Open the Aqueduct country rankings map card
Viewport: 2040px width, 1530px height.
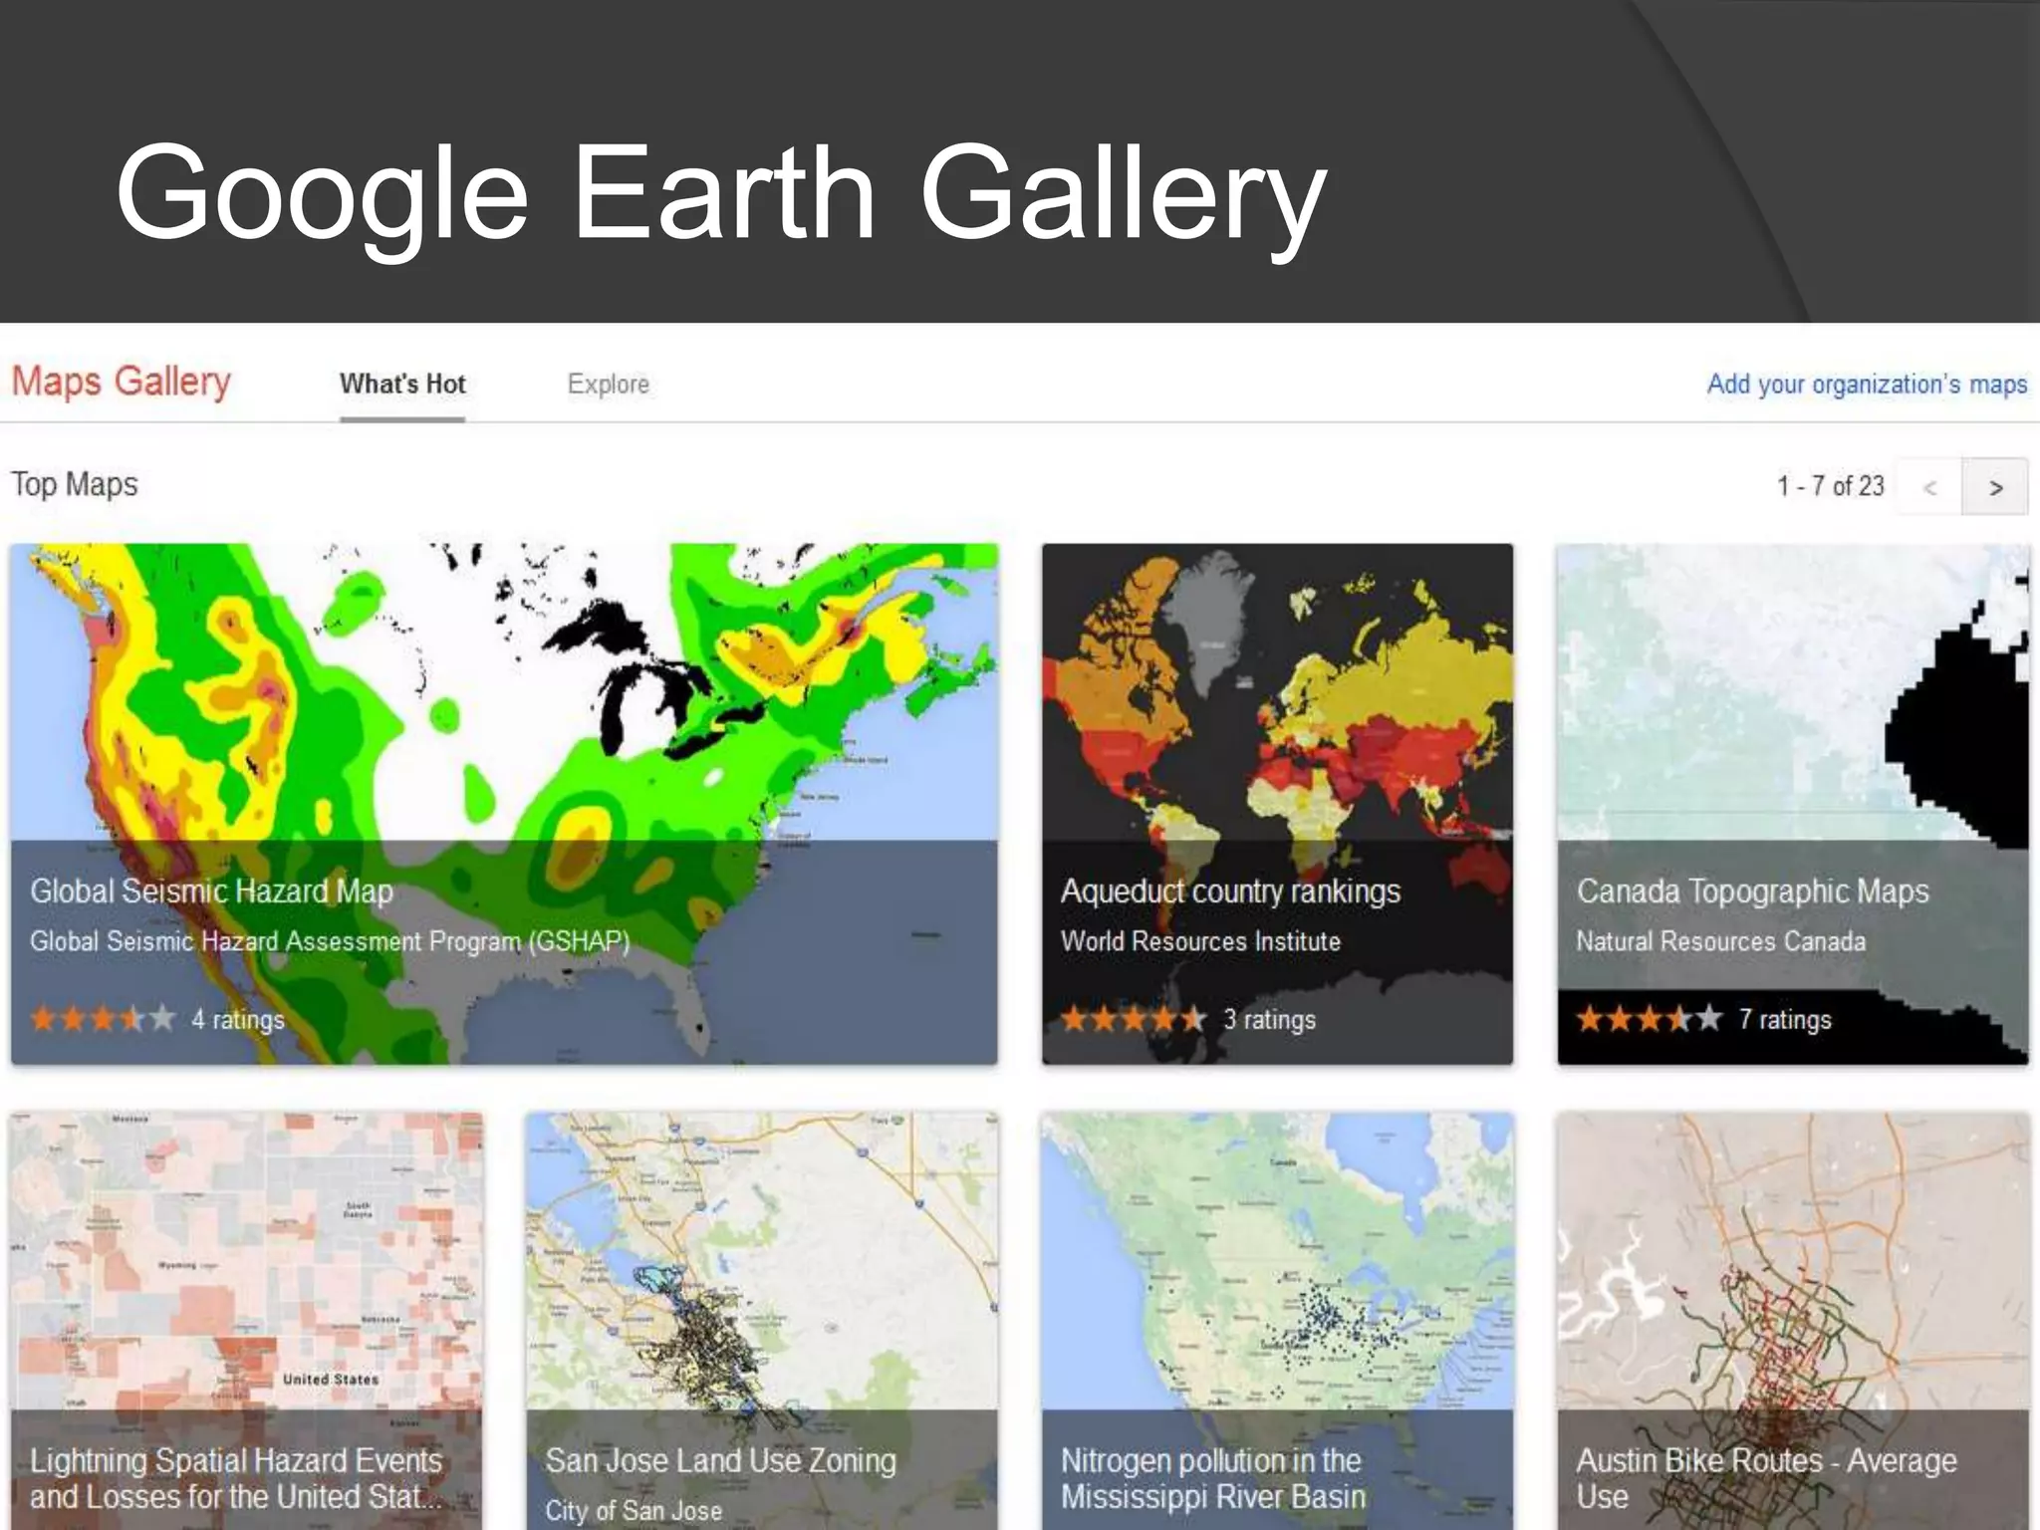(x=1277, y=804)
